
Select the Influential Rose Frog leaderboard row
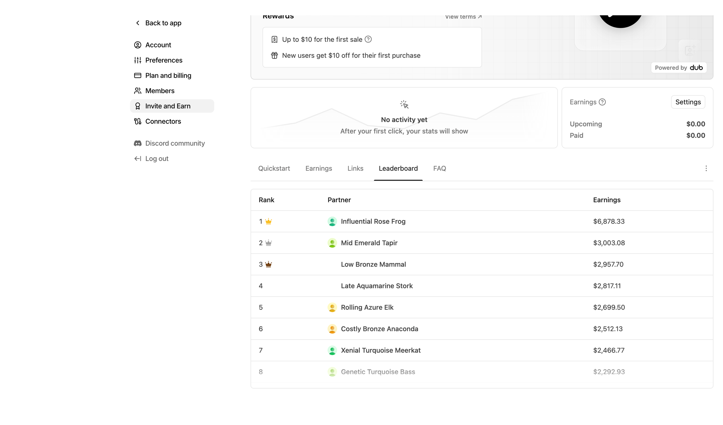tap(482, 221)
